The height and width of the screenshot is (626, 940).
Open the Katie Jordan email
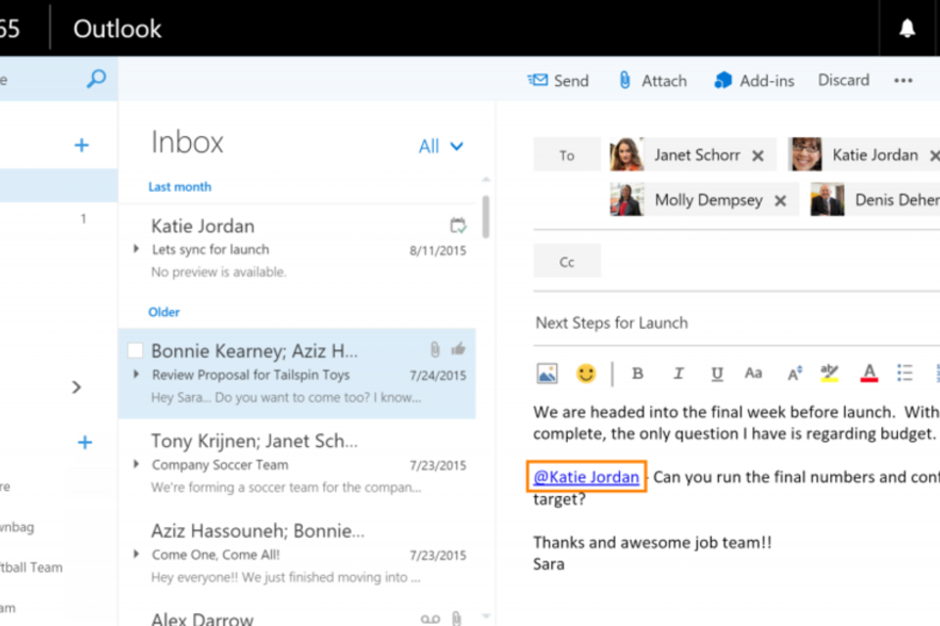pos(299,248)
